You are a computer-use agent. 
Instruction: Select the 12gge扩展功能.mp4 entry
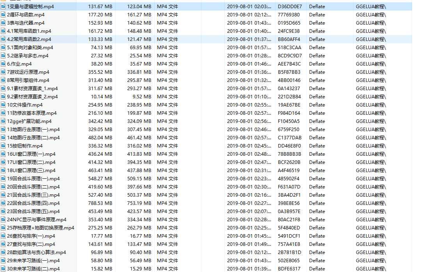pos(29,121)
